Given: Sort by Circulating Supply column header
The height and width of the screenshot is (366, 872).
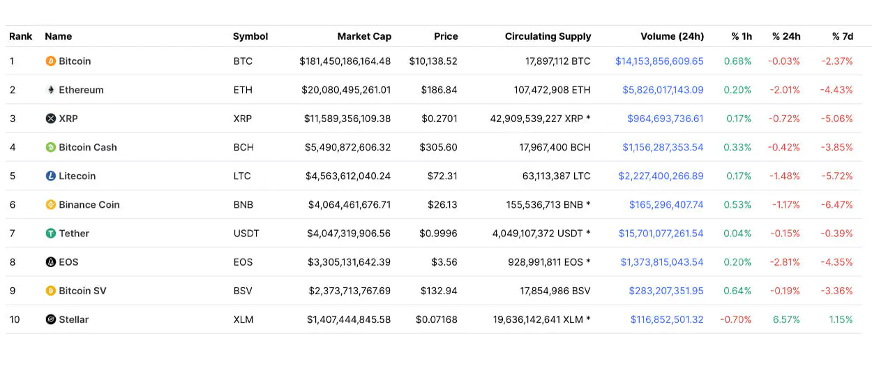Looking at the screenshot, I should (x=548, y=36).
